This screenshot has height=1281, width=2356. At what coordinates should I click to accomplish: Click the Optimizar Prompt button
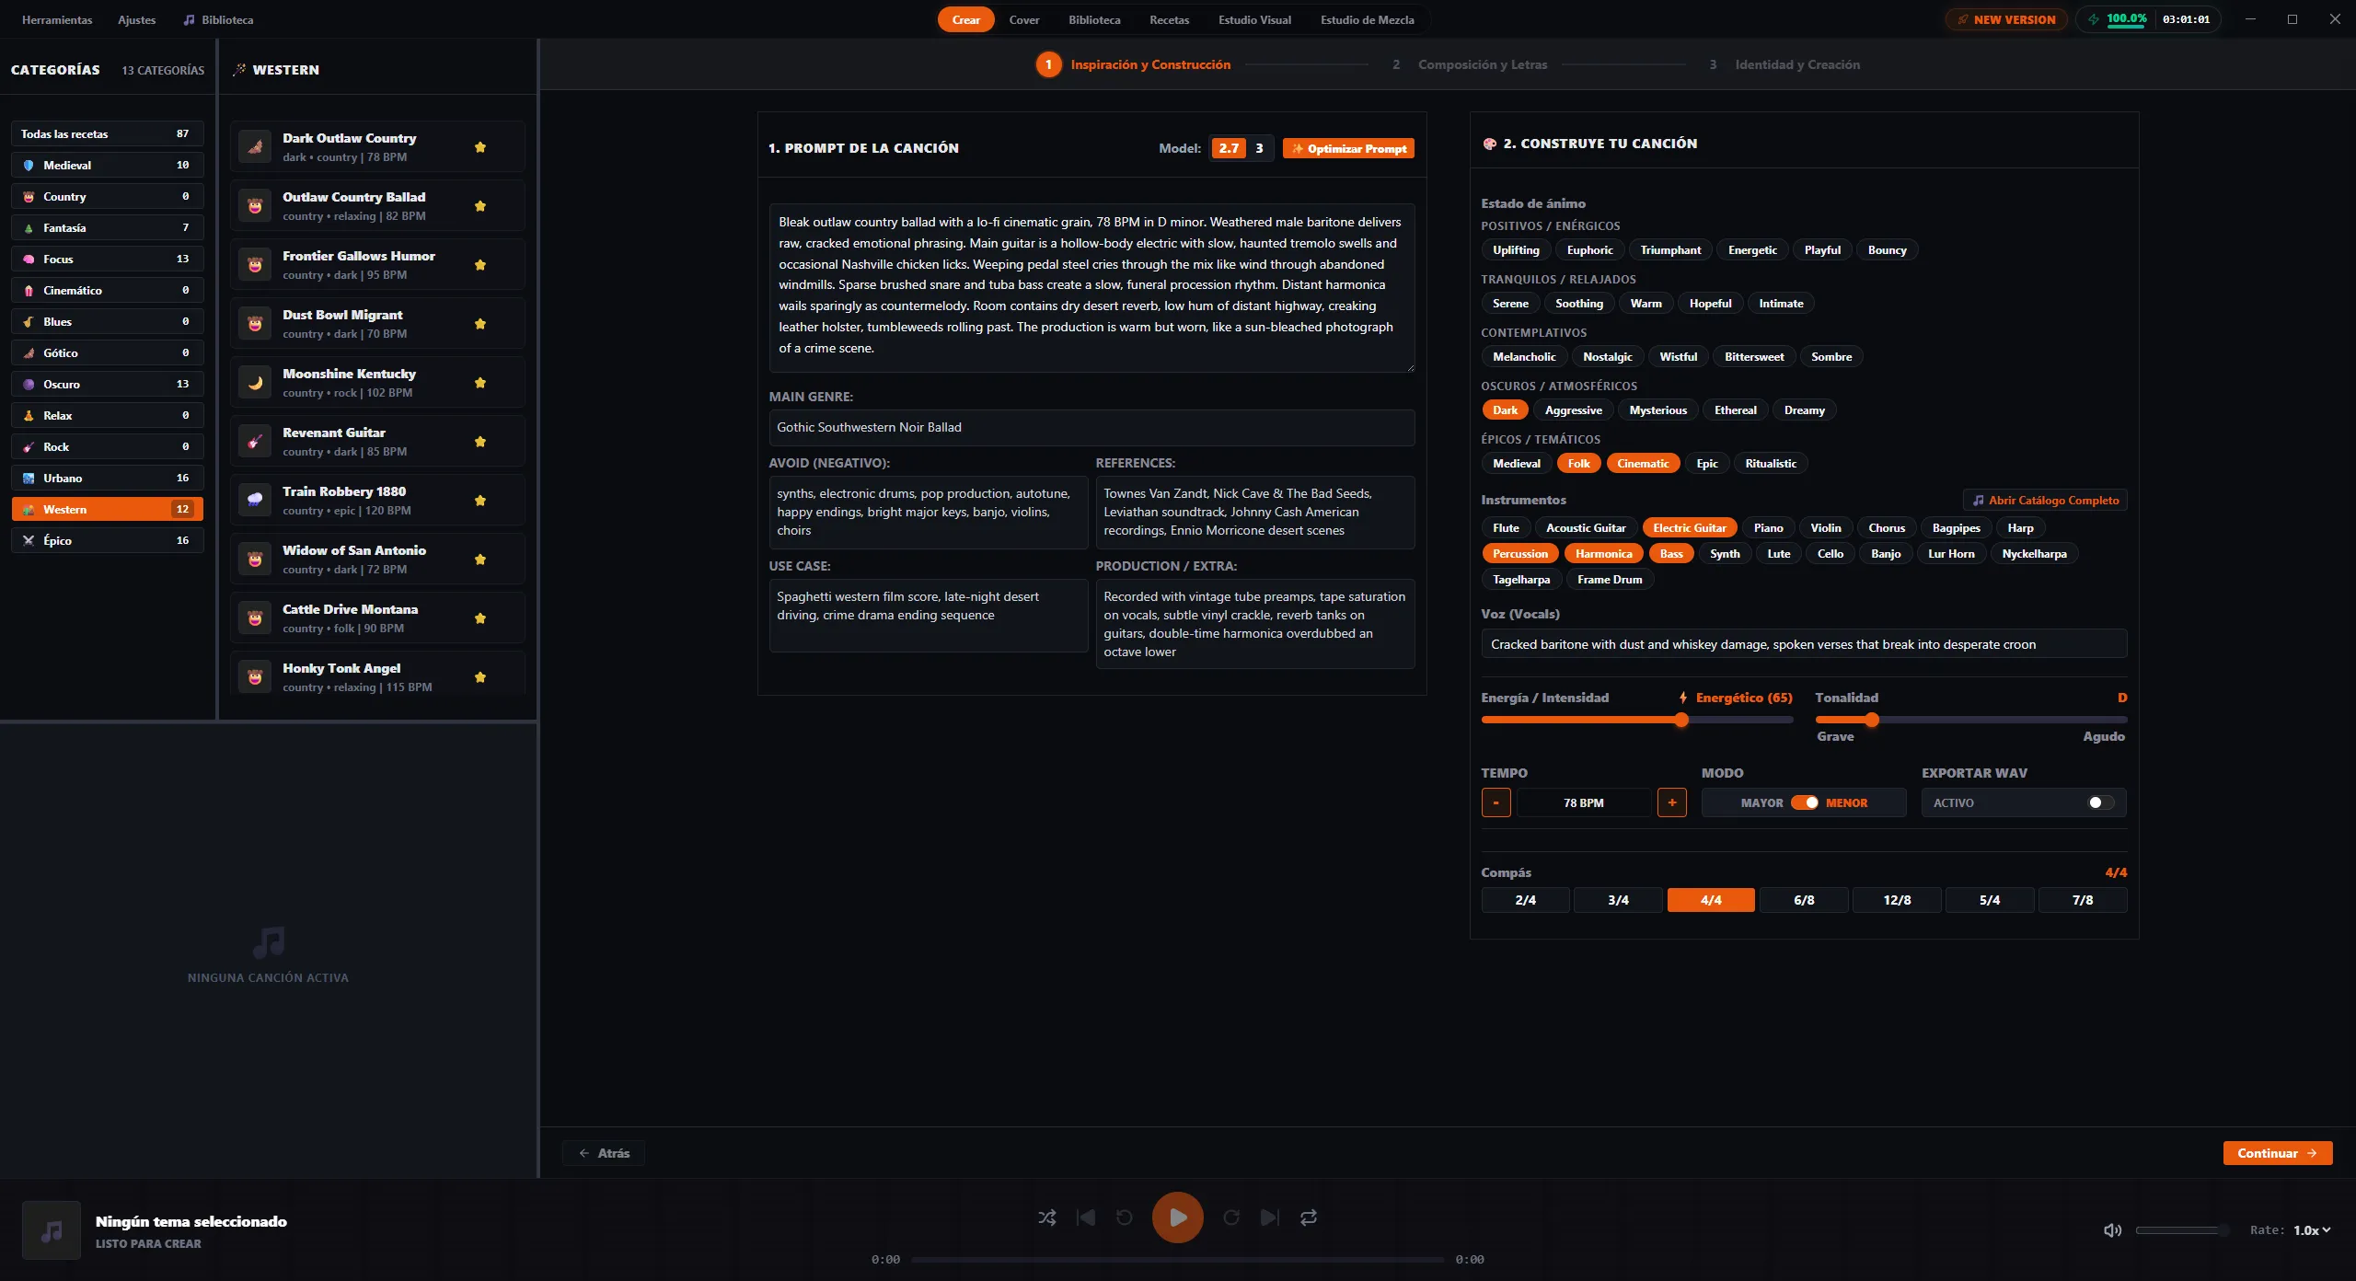pos(1348,148)
